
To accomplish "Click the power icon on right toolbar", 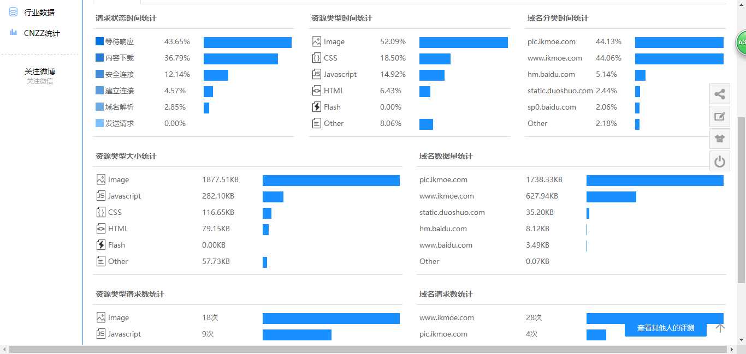I will click(720, 161).
